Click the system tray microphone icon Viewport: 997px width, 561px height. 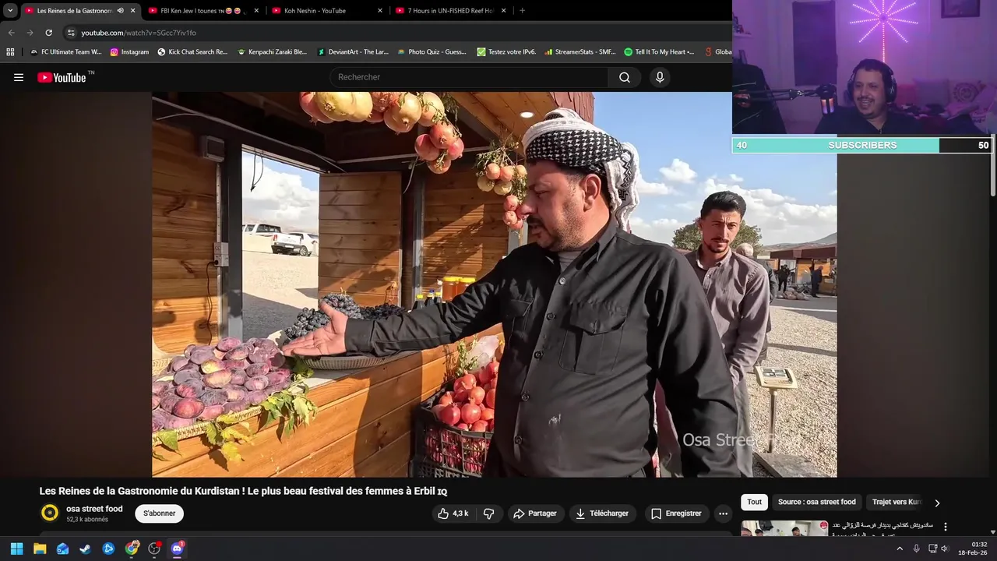click(x=916, y=549)
